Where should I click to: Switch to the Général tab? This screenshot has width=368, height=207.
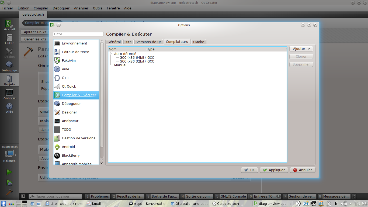click(x=114, y=42)
